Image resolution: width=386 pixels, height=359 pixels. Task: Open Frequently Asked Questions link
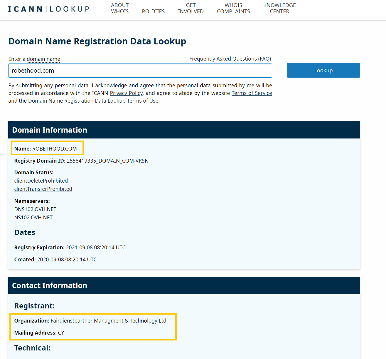pos(230,59)
